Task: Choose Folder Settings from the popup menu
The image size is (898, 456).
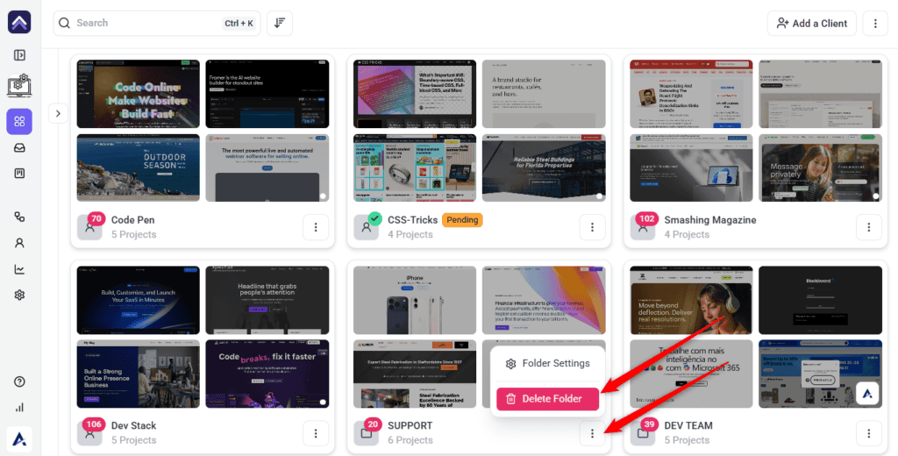Action: tap(548, 363)
